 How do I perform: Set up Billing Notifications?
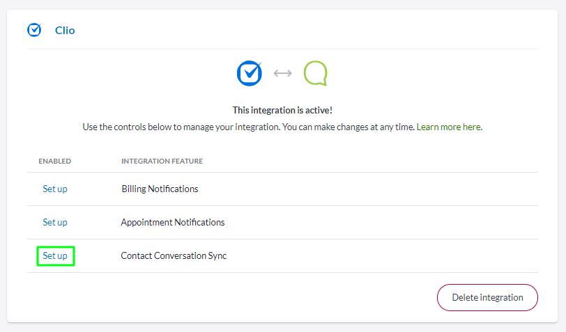click(x=55, y=189)
